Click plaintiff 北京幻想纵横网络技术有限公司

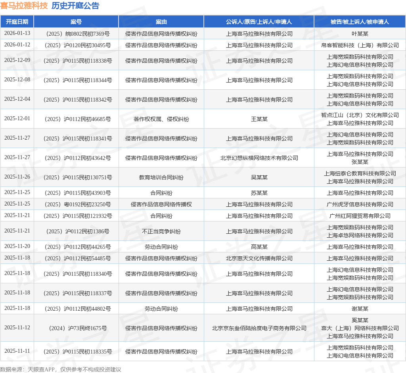[x=259, y=158]
